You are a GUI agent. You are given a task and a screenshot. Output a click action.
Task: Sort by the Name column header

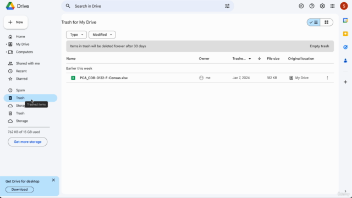pyautogui.click(x=71, y=59)
